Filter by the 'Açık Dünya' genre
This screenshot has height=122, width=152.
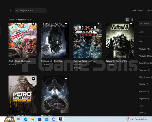point(145,63)
